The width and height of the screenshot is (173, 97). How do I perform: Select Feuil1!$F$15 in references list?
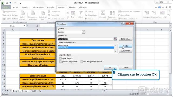(86, 48)
